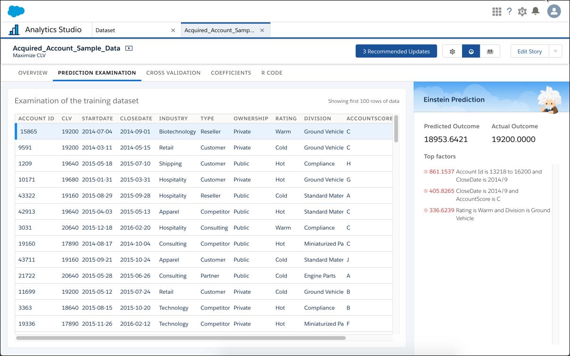Click the Actual Outcome value 19200.0000

coord(513,139)
